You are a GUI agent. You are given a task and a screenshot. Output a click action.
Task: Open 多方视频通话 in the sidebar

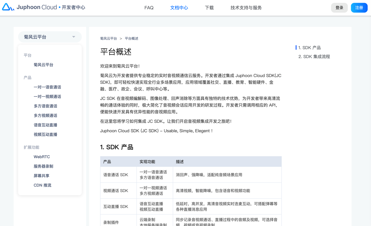pos(46,116)
